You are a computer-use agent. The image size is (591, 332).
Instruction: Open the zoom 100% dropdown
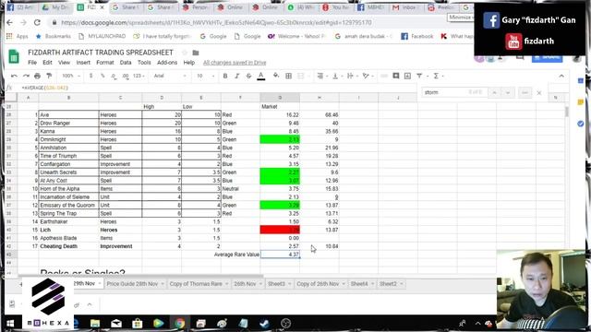click(x=71, y=76)
